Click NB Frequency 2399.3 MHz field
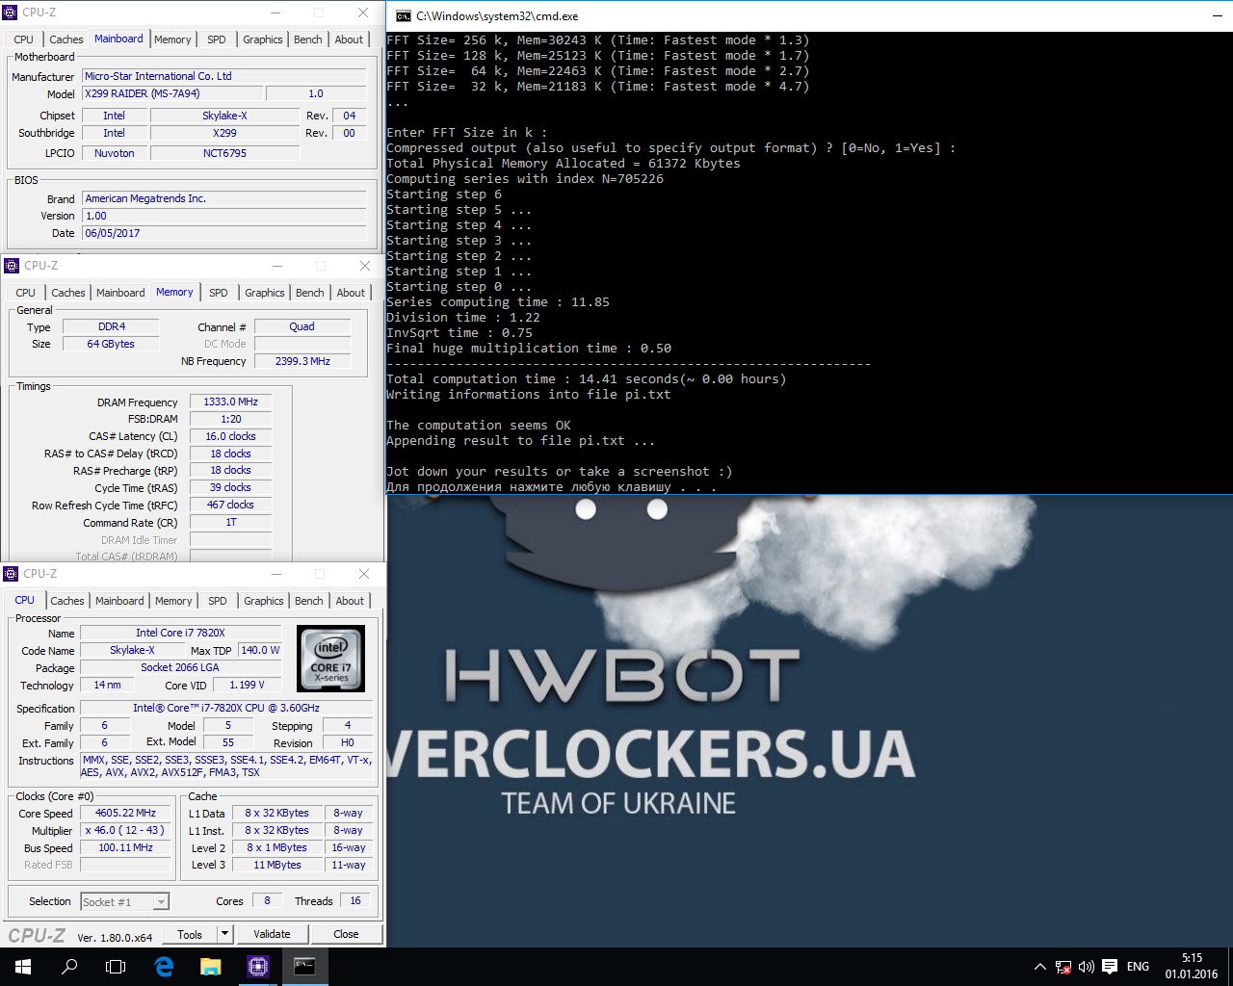The height and width of the screenshot is (986, 1233). coord(302,361)
